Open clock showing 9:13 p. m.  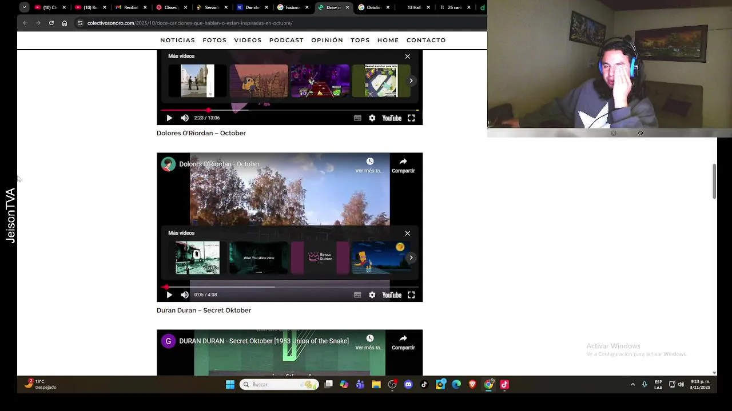701,384
